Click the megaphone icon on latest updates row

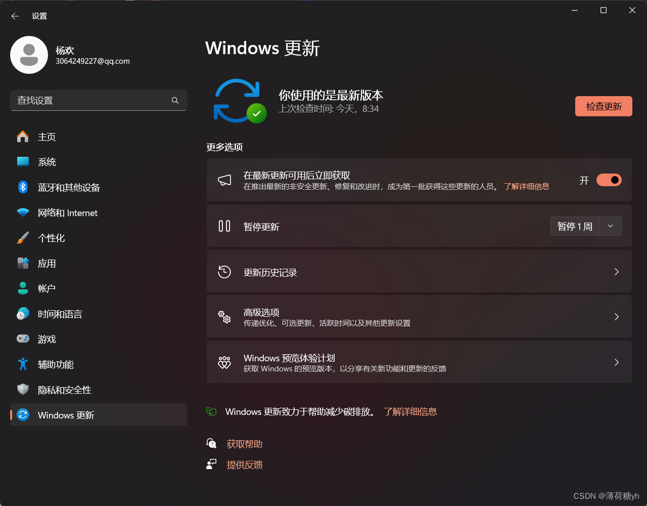coord(224,180)
